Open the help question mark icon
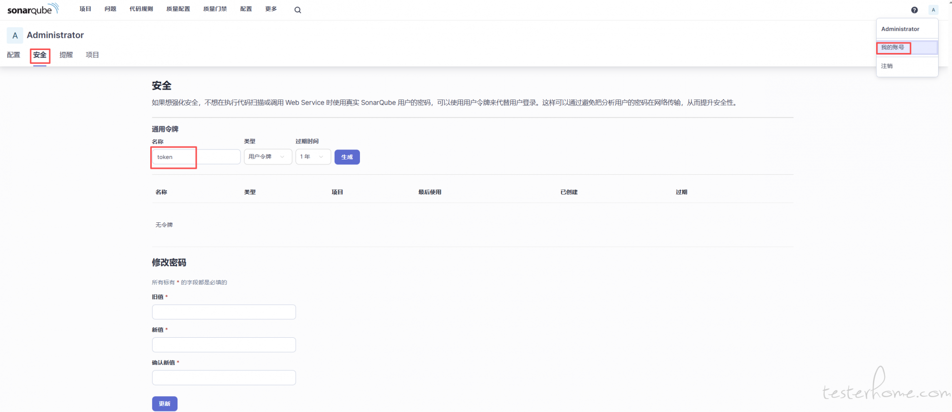 [914, 10]
